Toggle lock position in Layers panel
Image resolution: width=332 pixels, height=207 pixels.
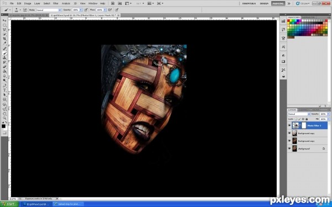(x=303, y=119)
